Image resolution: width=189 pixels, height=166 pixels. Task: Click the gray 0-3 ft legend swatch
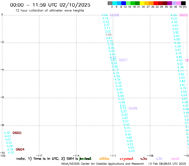(x=110, y=3)
